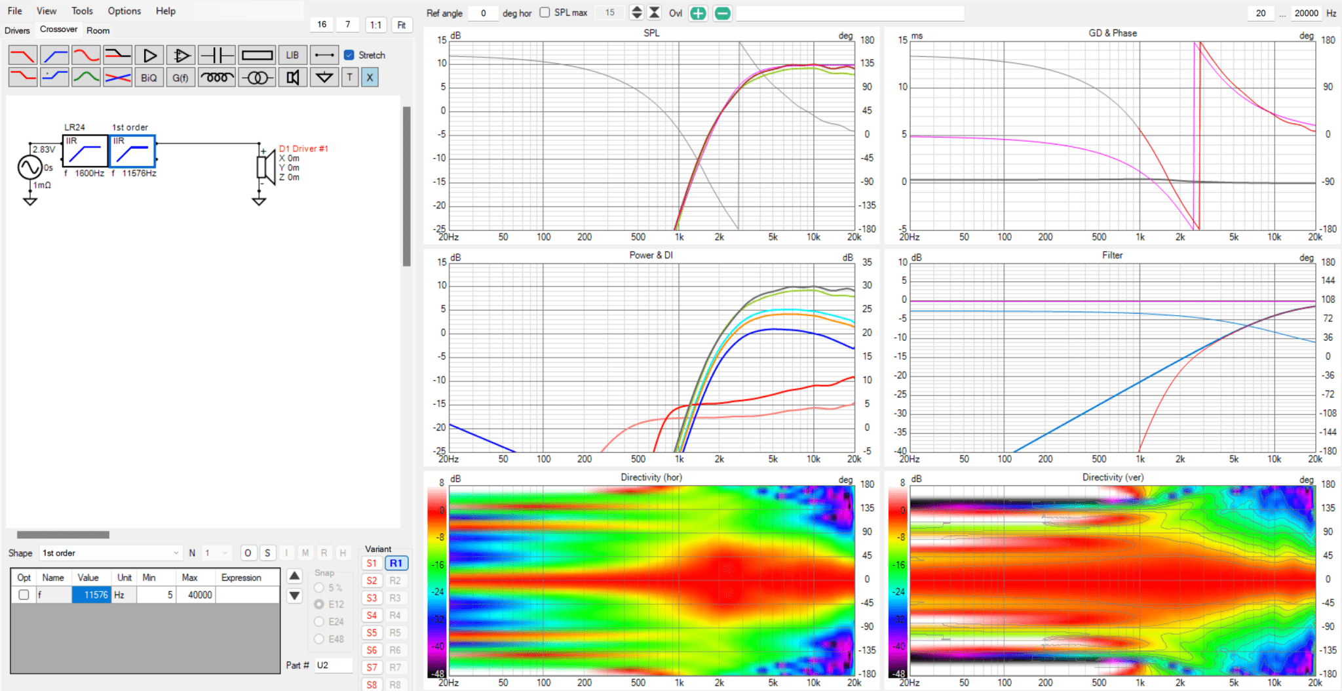
Task: Select variant S4
Action: pyautogui.click(x=372, y=615)
